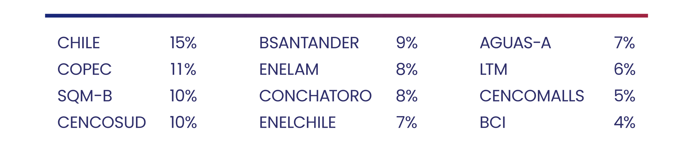Select the ENELAM stock label
The height and width of the screenshot is (160, 693).
(289, 69)
